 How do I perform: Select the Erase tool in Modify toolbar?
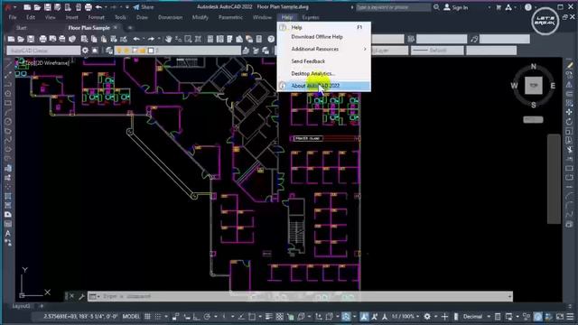pos(570,65)
